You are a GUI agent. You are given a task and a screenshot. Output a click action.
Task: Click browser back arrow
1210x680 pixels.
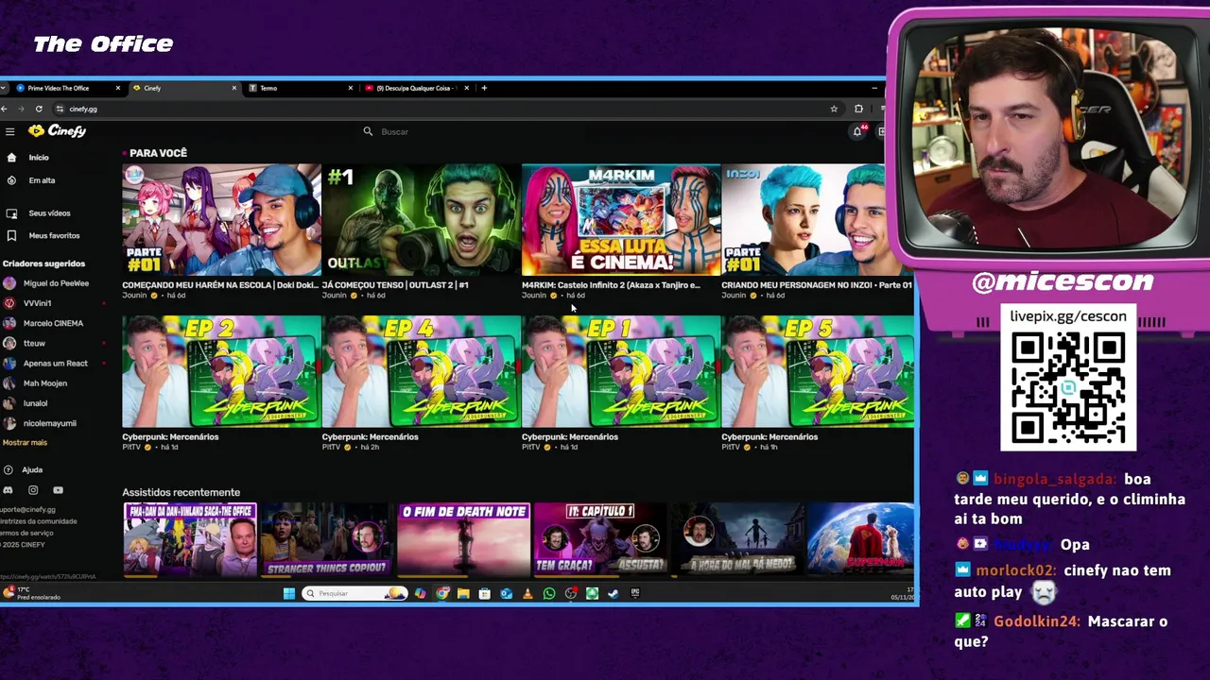point(4,109)
